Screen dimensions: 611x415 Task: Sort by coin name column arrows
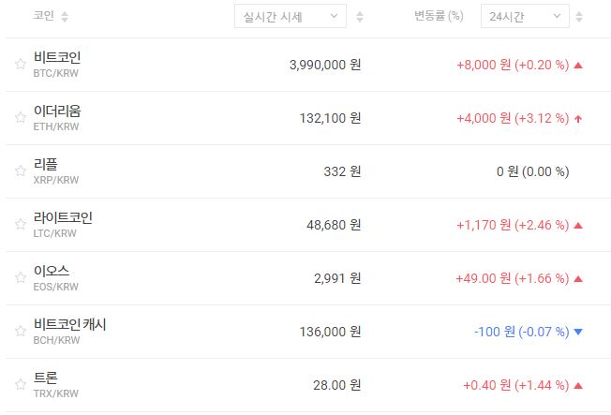[65, 17]
